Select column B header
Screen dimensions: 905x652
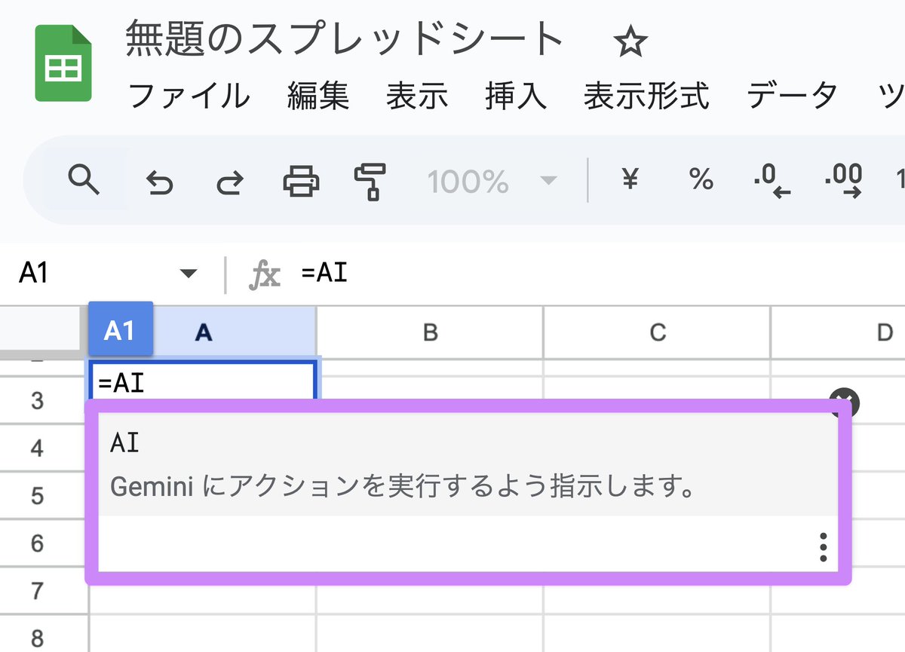pos(430,332)
